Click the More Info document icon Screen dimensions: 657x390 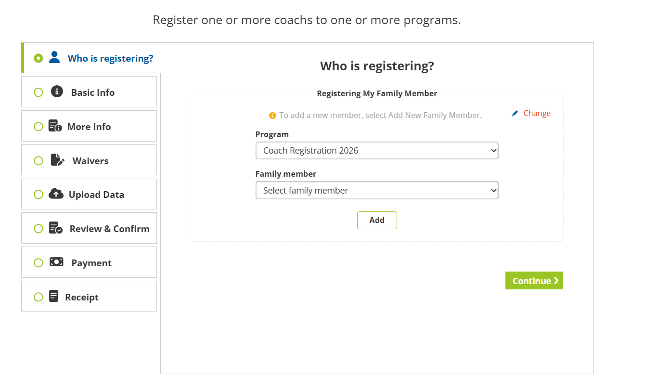pyautogui.click(x=55, y=126)
